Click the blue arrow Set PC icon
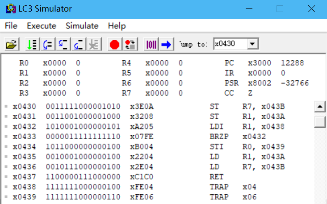The image size is (327, 204). pyautogui.click(x=167, y=44)
